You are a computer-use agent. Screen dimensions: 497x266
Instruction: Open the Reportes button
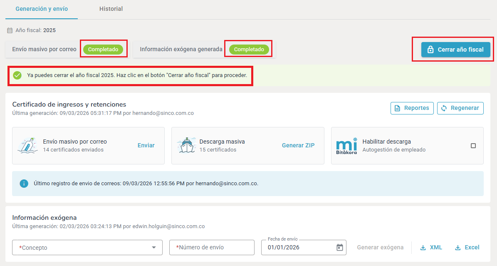click(x=412, y=108)
